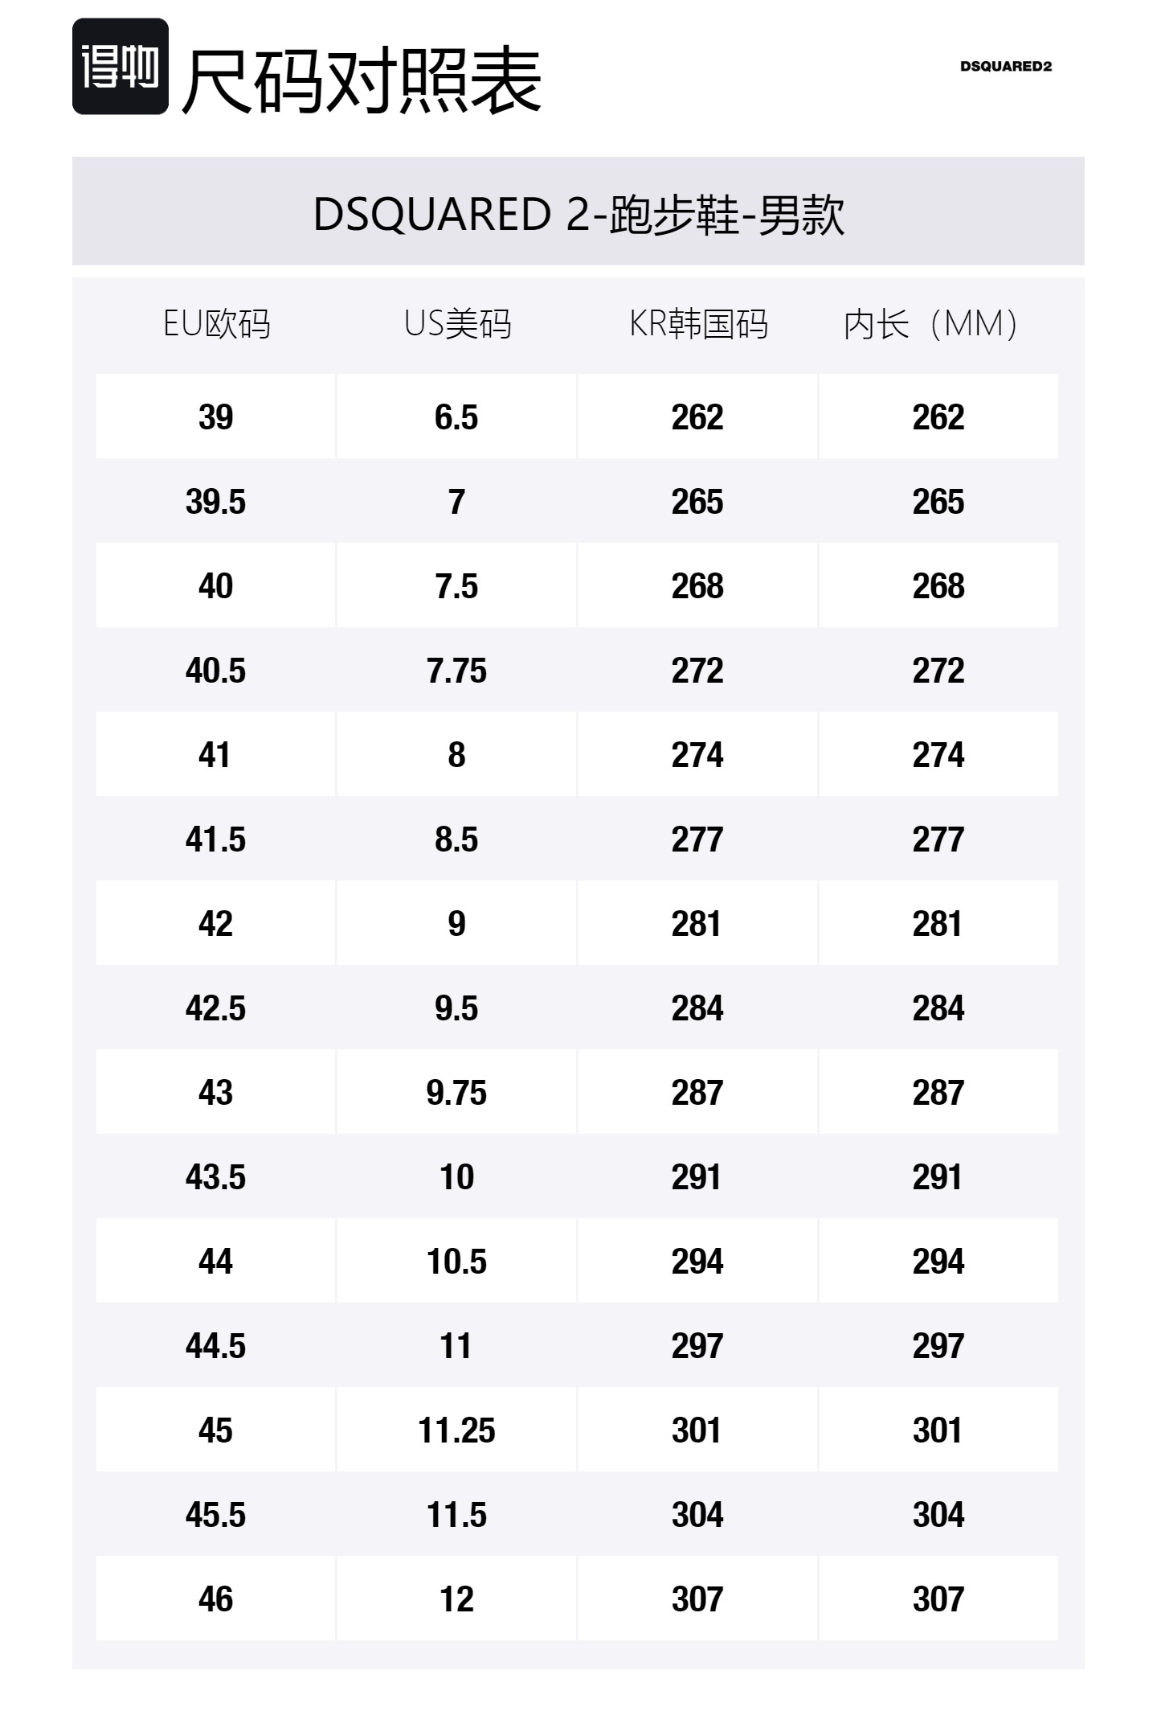Image resolution: width=1157 pixels, height=1732 pixels.
Task: Select the DSQUARED 2-跑步鞋-男款 banner heading
Action: pos(578,215)
